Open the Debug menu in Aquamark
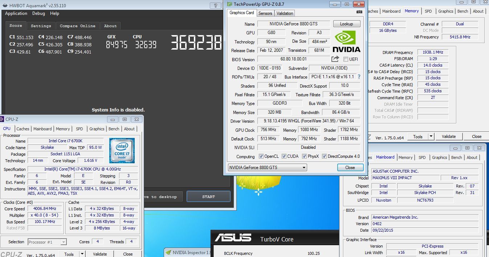Image resolution: width=489 pixels, height=257 pixels. 38,13
